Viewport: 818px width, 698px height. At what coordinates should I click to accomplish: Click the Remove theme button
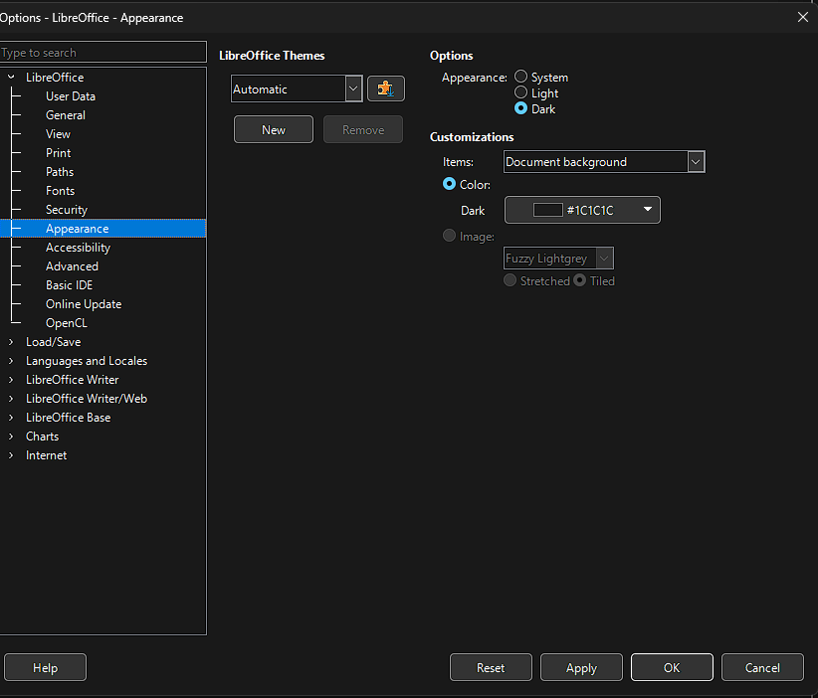point(363,129)
